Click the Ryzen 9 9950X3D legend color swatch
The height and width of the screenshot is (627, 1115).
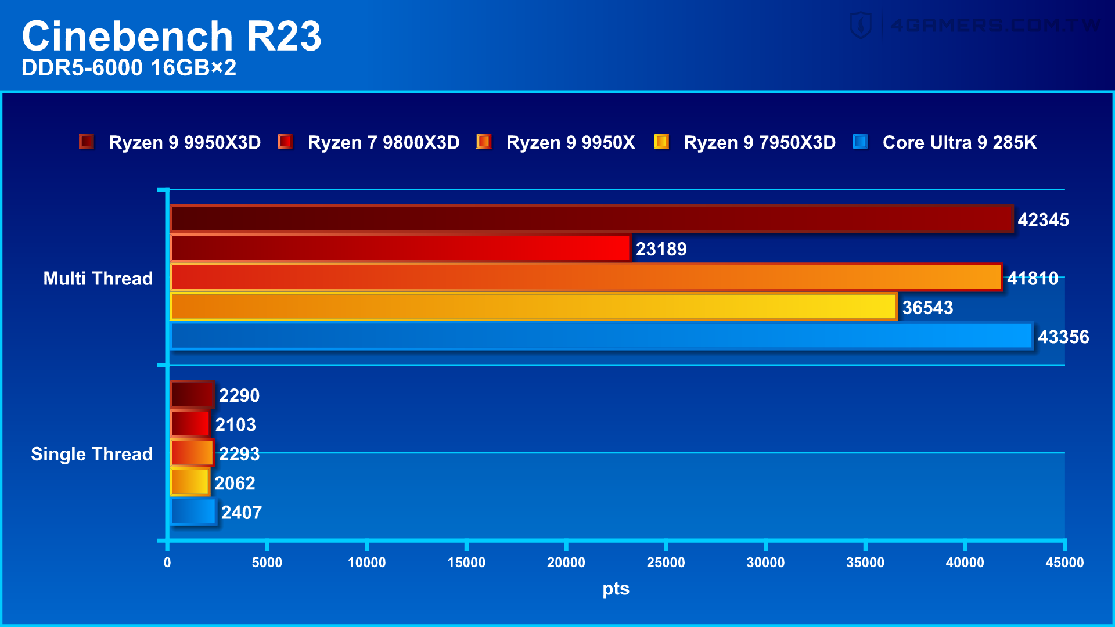click(x=87, y=142)
